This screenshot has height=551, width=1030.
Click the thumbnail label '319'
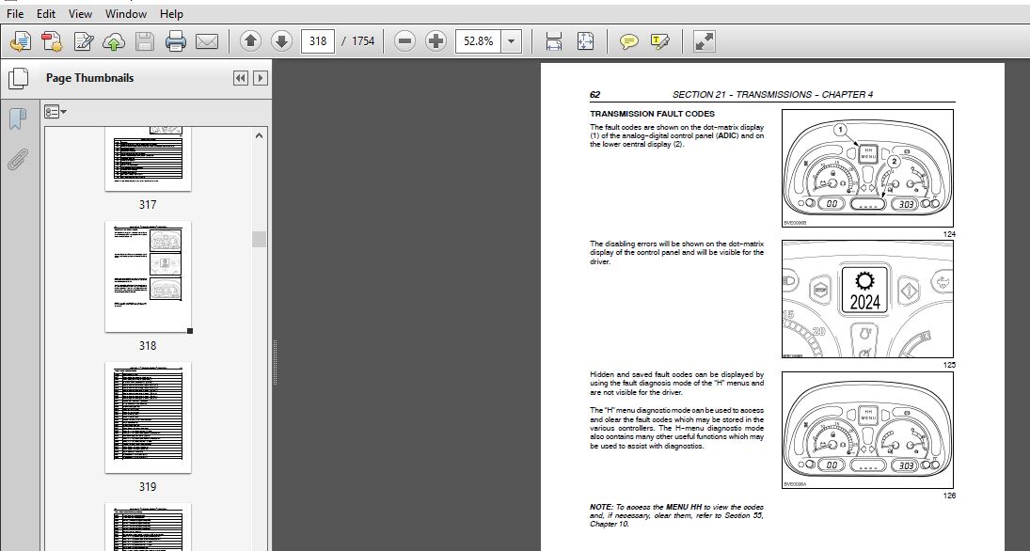coord(148,487)
